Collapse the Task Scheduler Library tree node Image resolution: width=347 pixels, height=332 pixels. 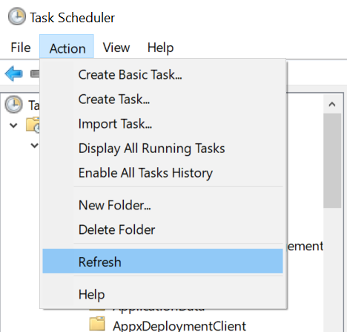coord(13,126)
